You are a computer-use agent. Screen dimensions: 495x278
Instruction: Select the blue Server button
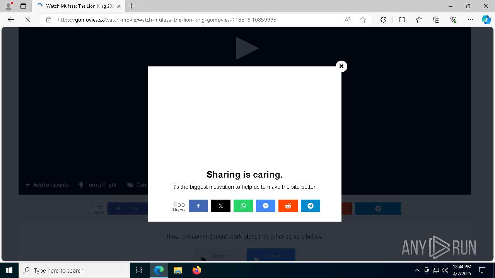pyautogui.click(x=271, y=255)
